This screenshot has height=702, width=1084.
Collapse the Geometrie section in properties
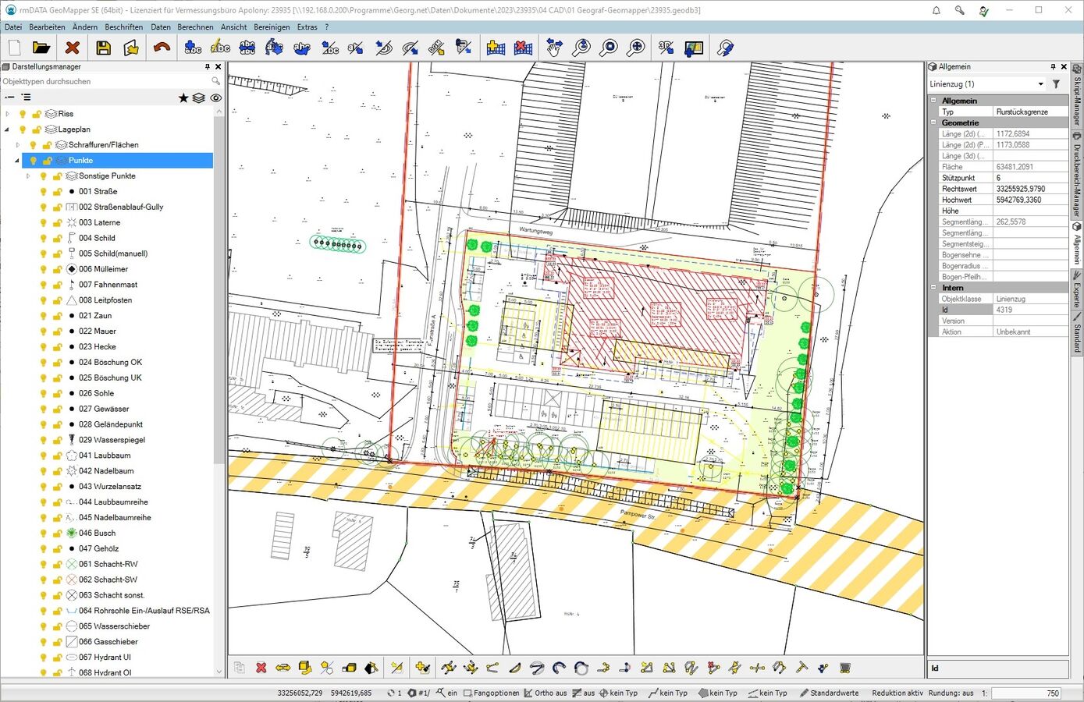[933, 122]
